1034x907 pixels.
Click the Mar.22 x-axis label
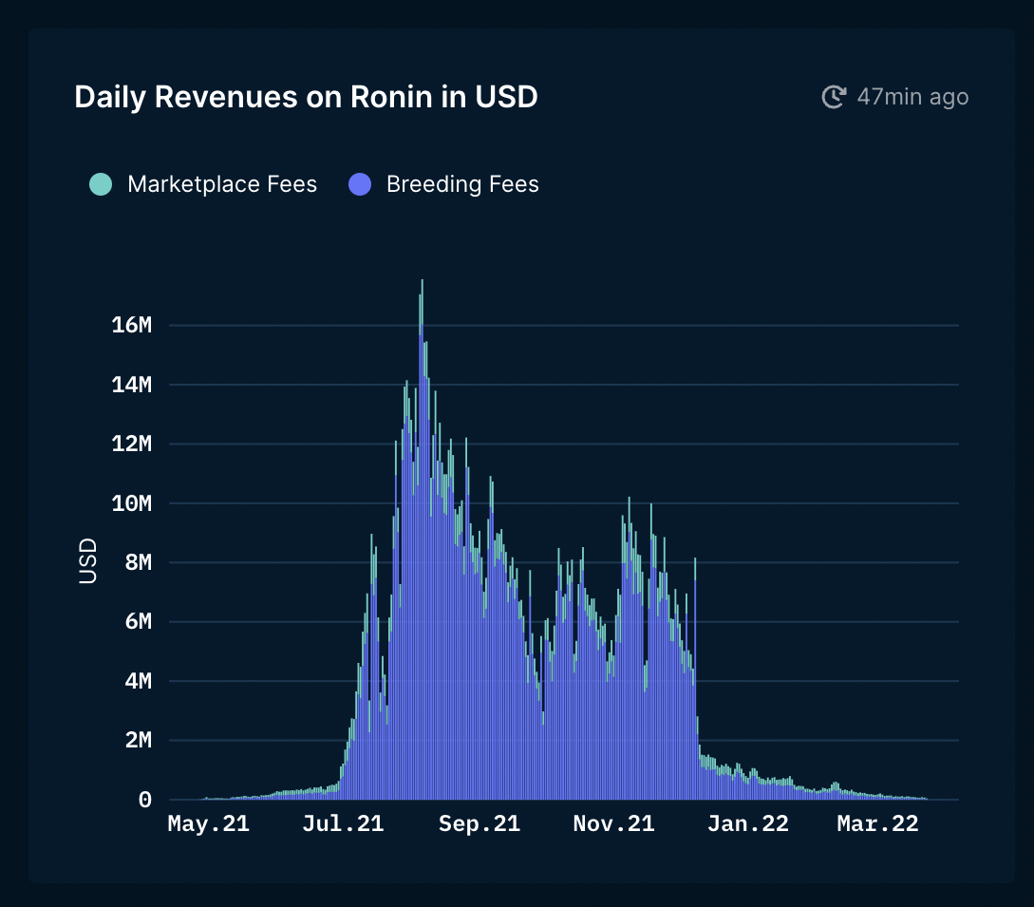[x=877, y=823]
